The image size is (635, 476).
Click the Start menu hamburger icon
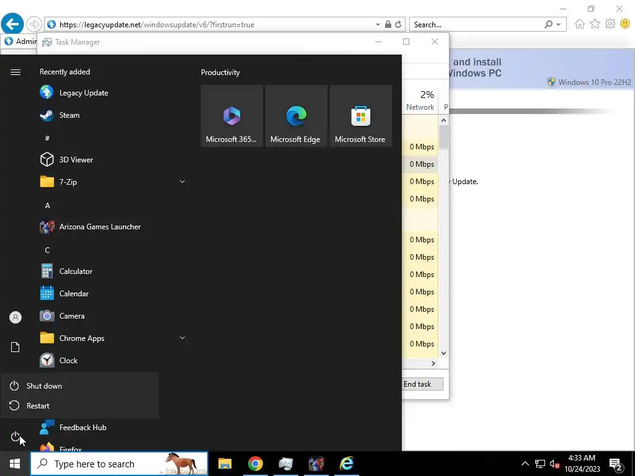click(x=16, y=72)
